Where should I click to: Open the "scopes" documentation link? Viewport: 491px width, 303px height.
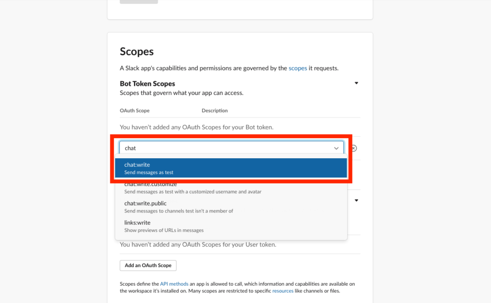coord(298,68)
